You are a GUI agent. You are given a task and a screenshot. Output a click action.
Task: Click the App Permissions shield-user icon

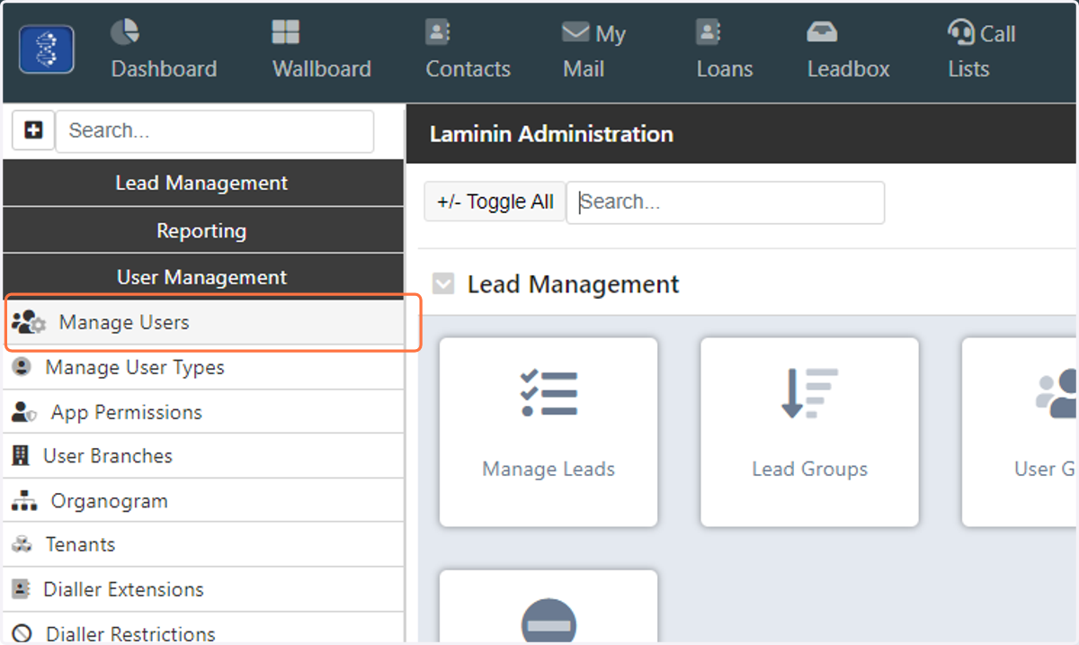(24, 412)
